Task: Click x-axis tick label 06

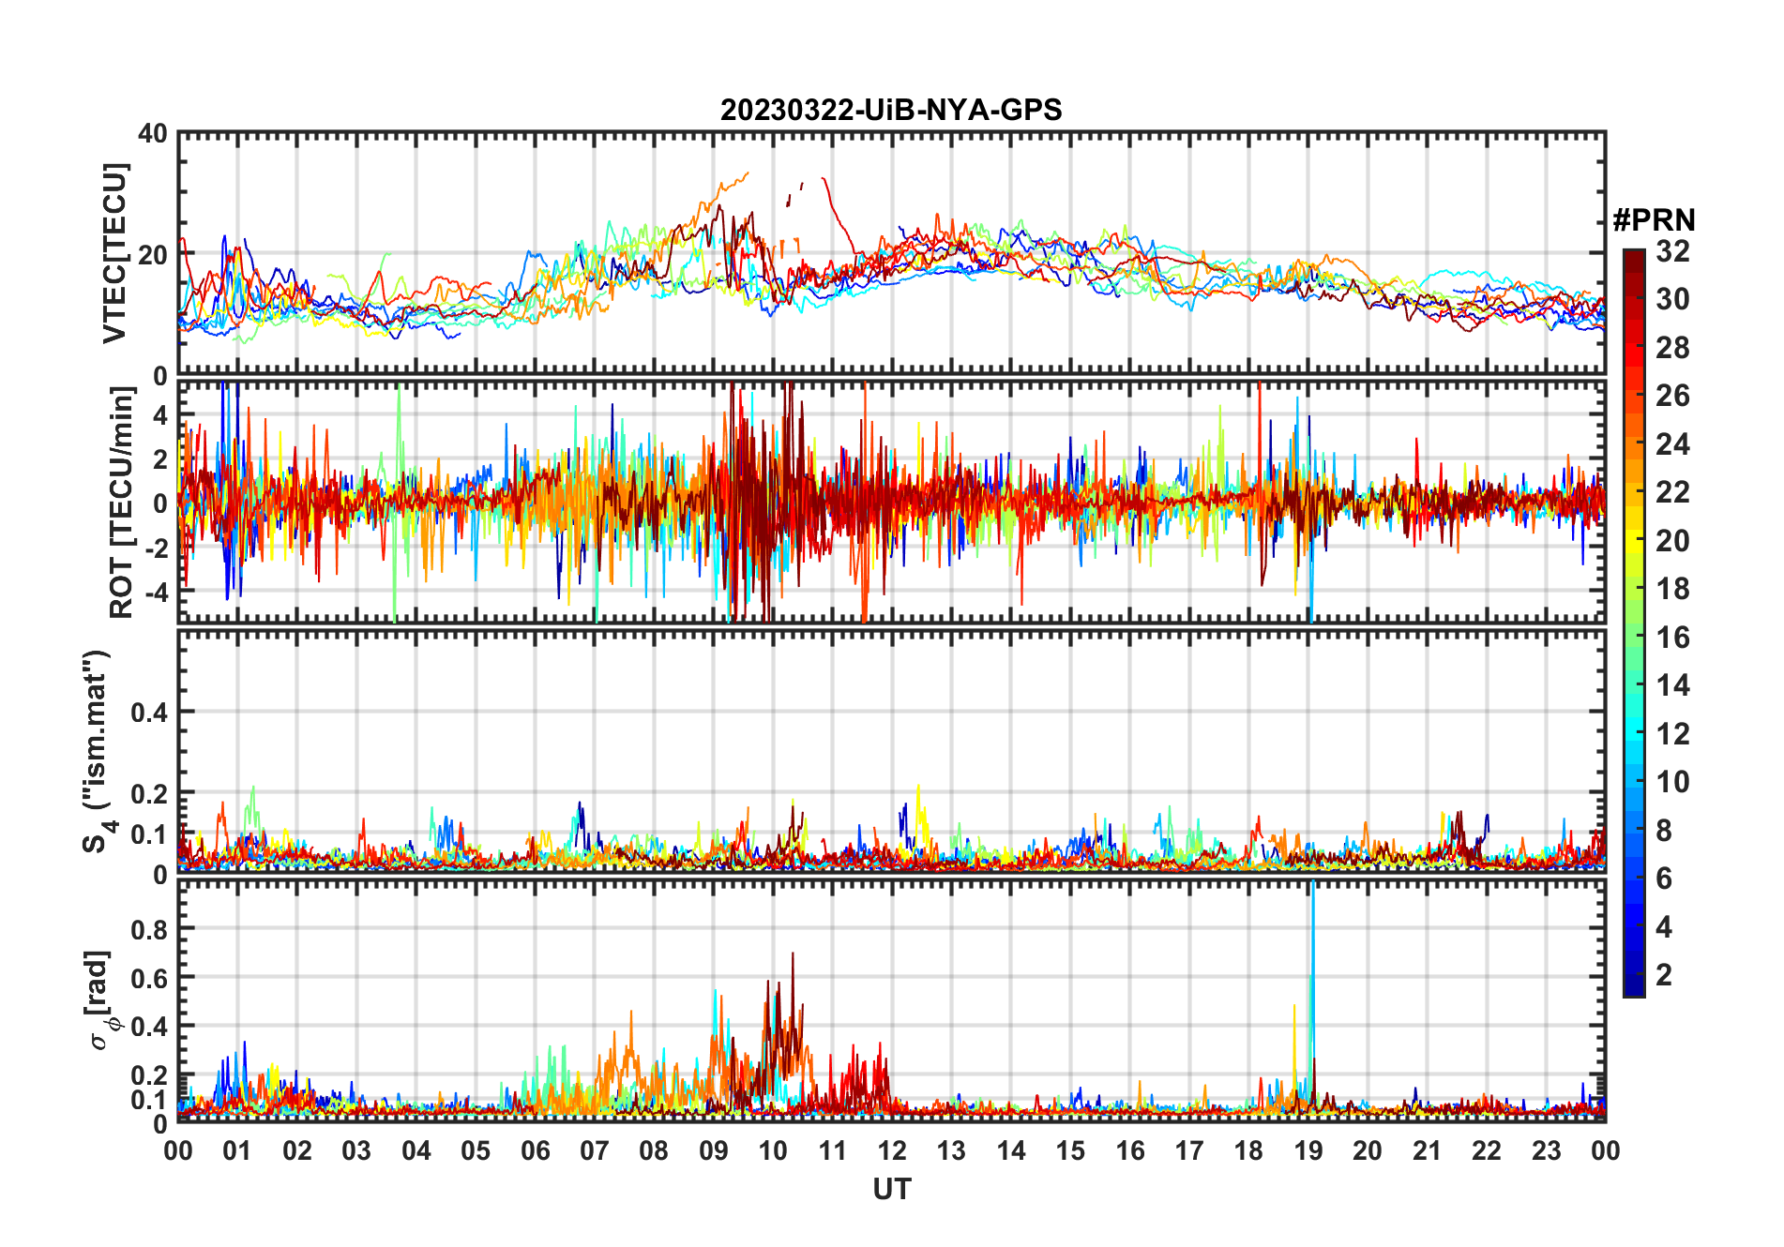Action: (536, 1150)
